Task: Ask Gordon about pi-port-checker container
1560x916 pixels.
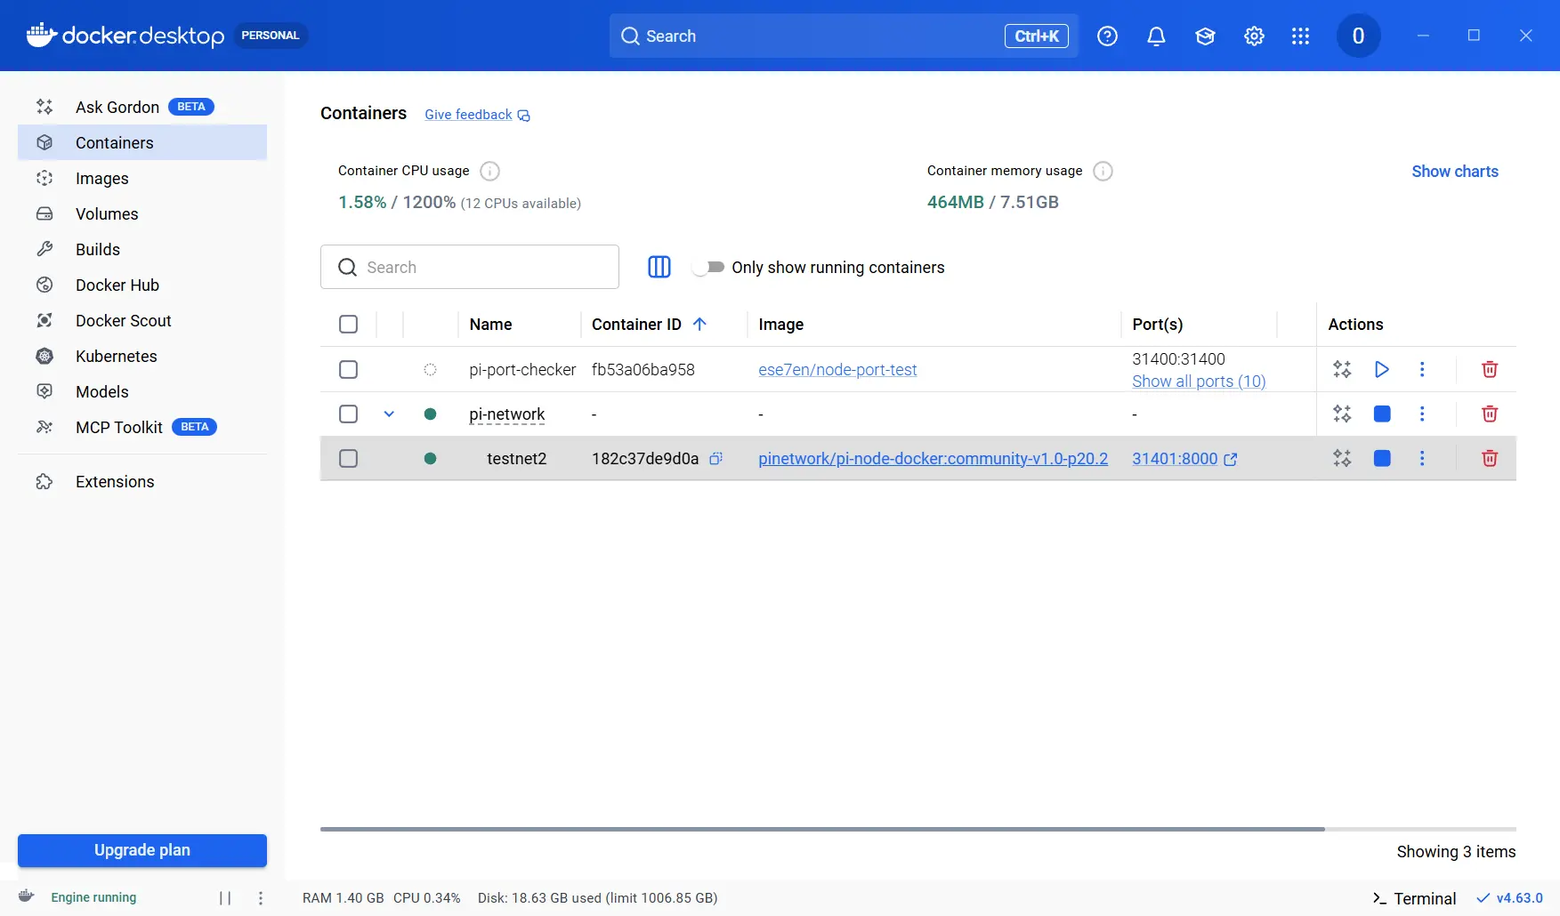Action: pos(1341,369)
